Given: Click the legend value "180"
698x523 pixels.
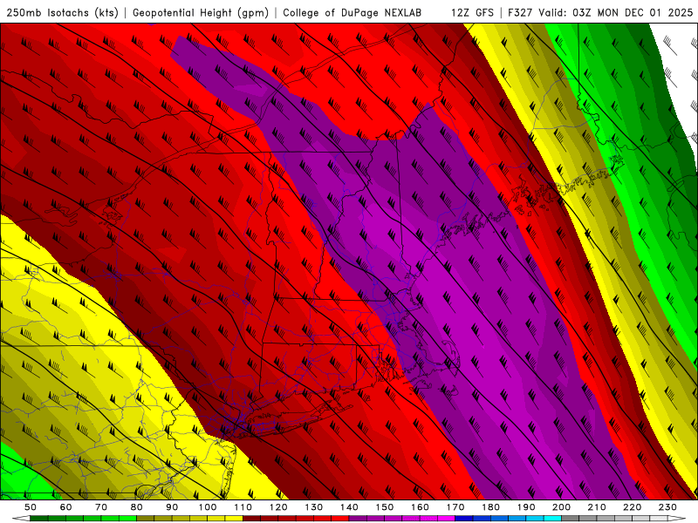Looking at the screenshot, I should pos(490,507).
